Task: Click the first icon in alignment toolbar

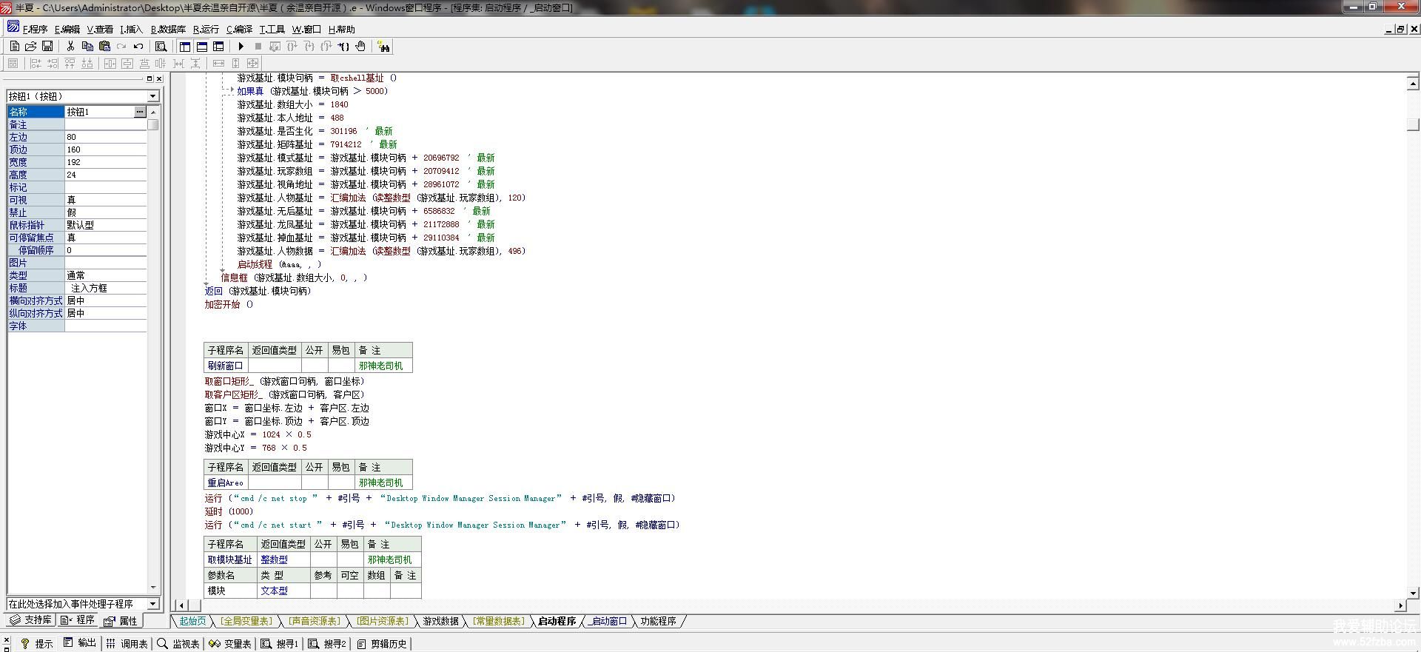Action: (13, 64)
